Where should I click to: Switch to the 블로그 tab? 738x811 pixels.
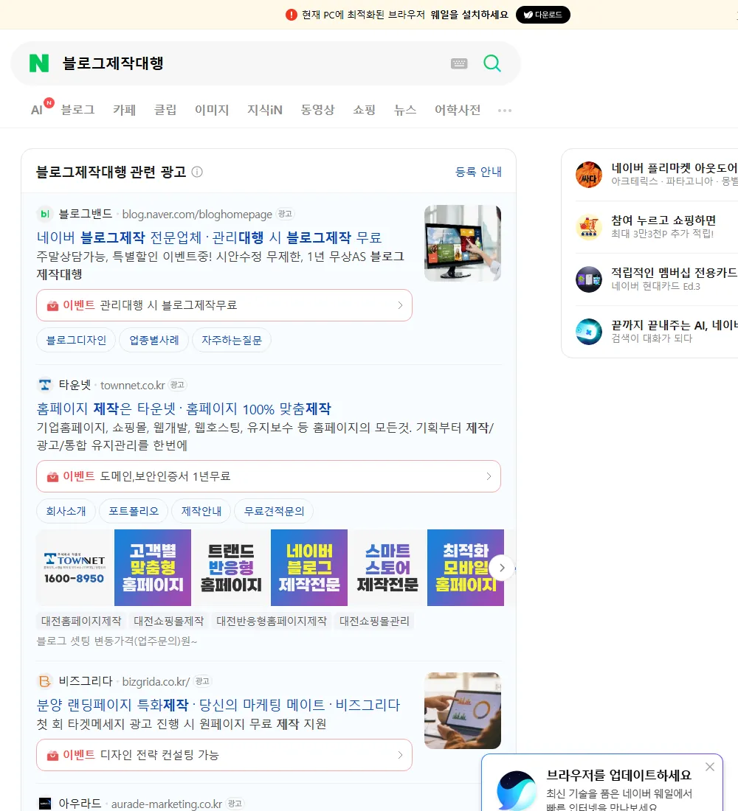(x=77, y=110)
